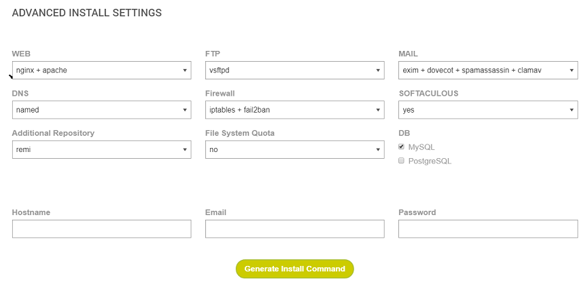
Task: Click the PostgreSQL label text
Action: point(430,161)
